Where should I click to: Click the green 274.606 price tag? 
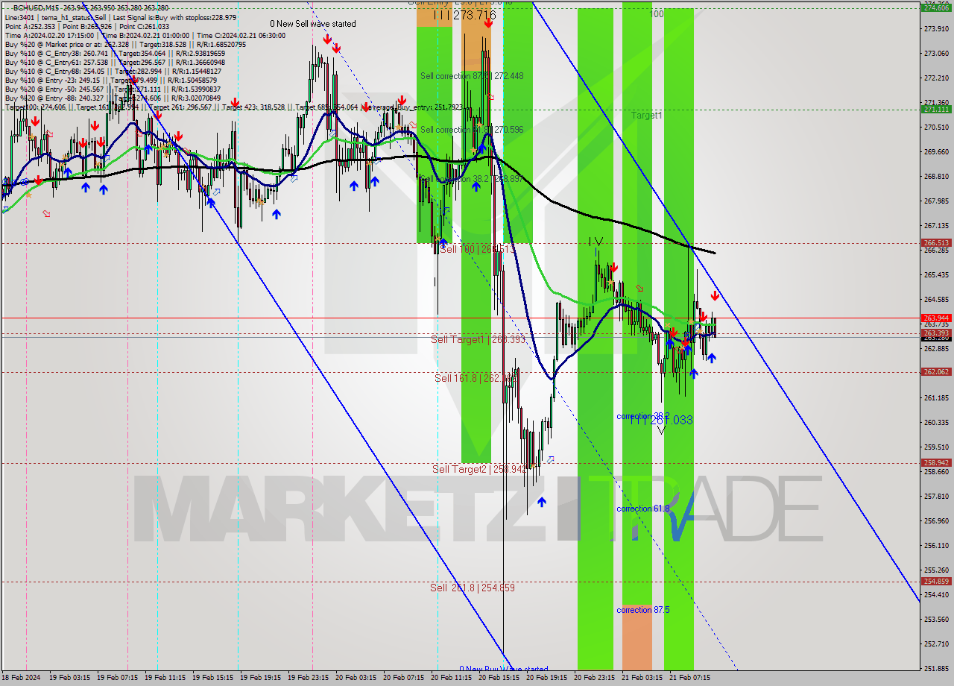point(936,7)
